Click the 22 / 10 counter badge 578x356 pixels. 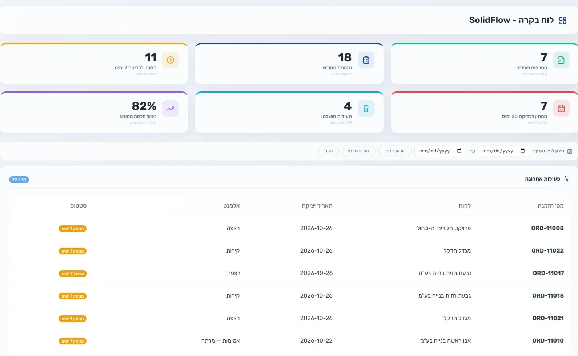tap(19, 180)
